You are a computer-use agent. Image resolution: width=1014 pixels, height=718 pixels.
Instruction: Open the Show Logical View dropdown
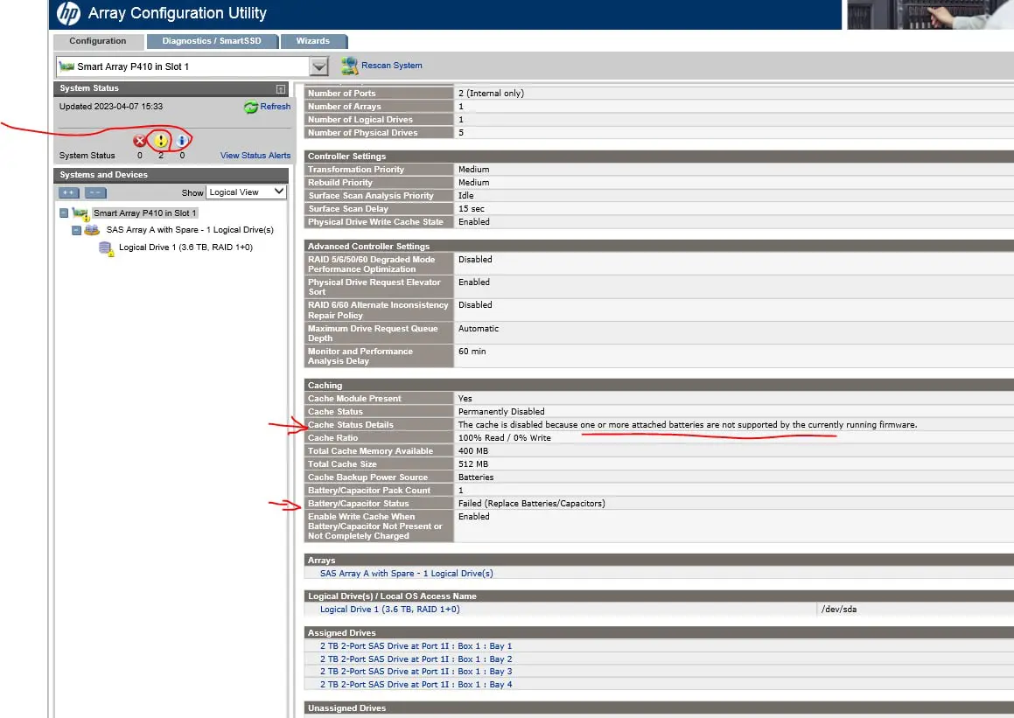point(247,192)
